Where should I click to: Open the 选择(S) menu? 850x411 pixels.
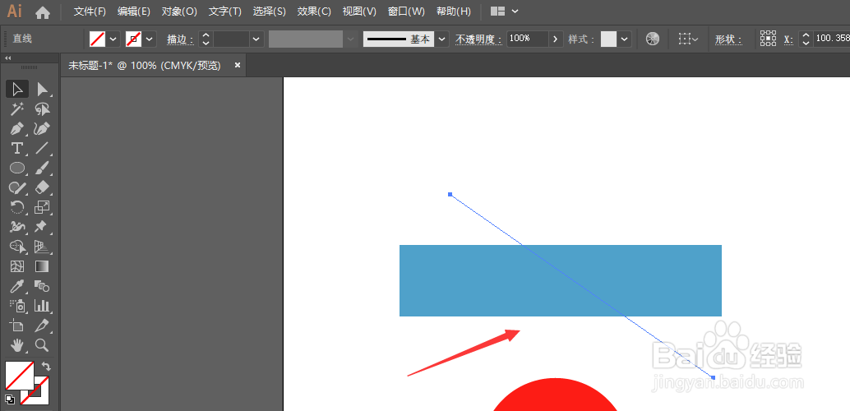click(270, 12)
